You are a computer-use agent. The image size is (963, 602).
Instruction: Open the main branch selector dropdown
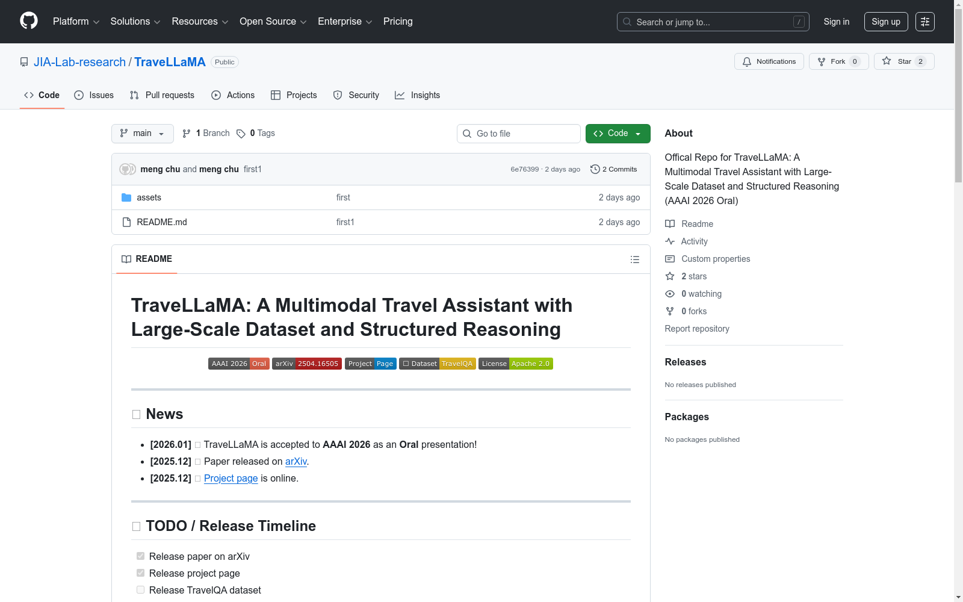[x=143, y=134]
